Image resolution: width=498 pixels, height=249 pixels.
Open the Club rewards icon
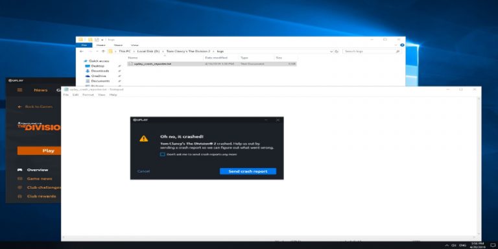click(x=19, y=196)
